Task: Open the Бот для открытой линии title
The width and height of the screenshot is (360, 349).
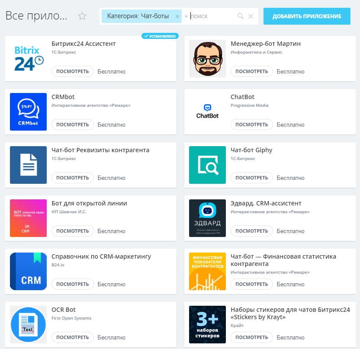Action: [x=89, y=203]
